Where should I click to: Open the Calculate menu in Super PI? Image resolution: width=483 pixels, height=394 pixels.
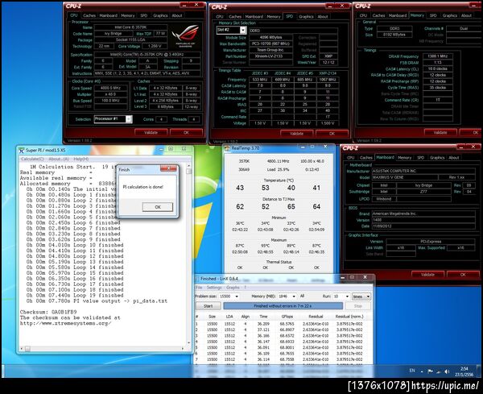click(x=32, y=159)
